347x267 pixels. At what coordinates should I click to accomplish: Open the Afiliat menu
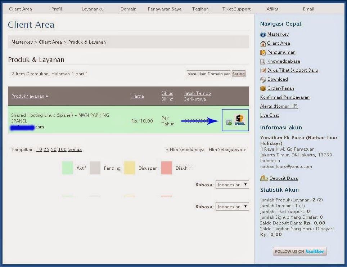(272, 9)
